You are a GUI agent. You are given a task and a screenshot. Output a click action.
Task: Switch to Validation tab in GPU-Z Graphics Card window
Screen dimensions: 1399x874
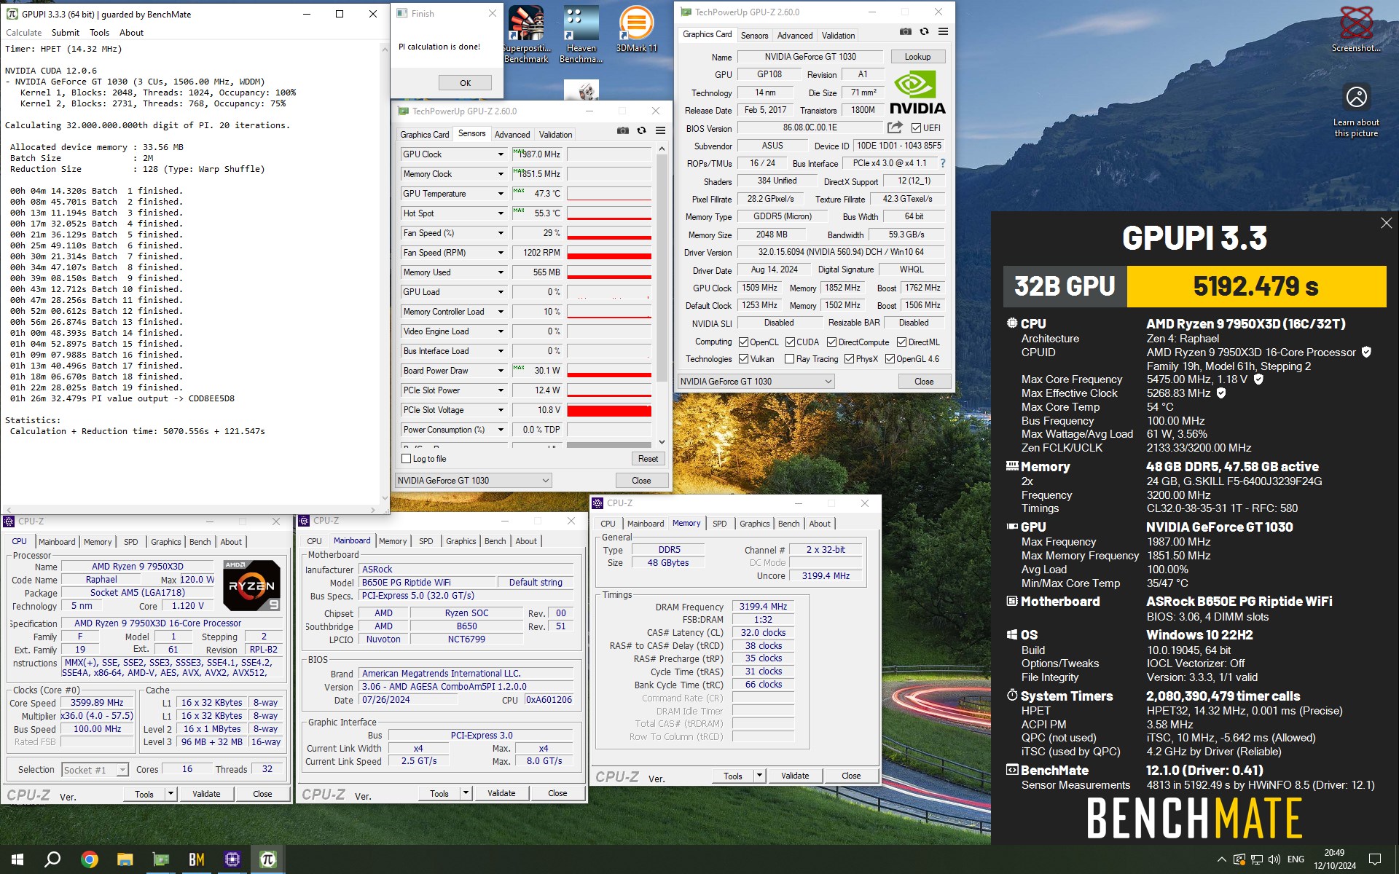[x=838, y=36]
